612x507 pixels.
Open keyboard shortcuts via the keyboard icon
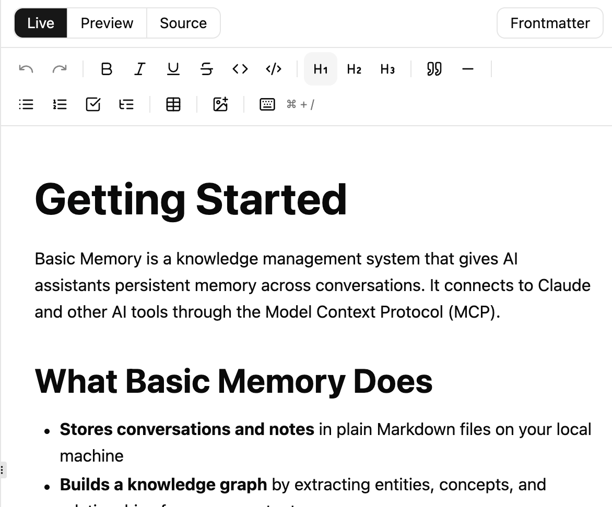pos(267,104)
